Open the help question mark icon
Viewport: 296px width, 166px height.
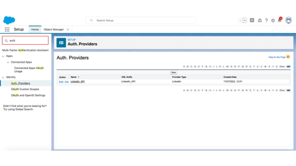tap(266, 21)
